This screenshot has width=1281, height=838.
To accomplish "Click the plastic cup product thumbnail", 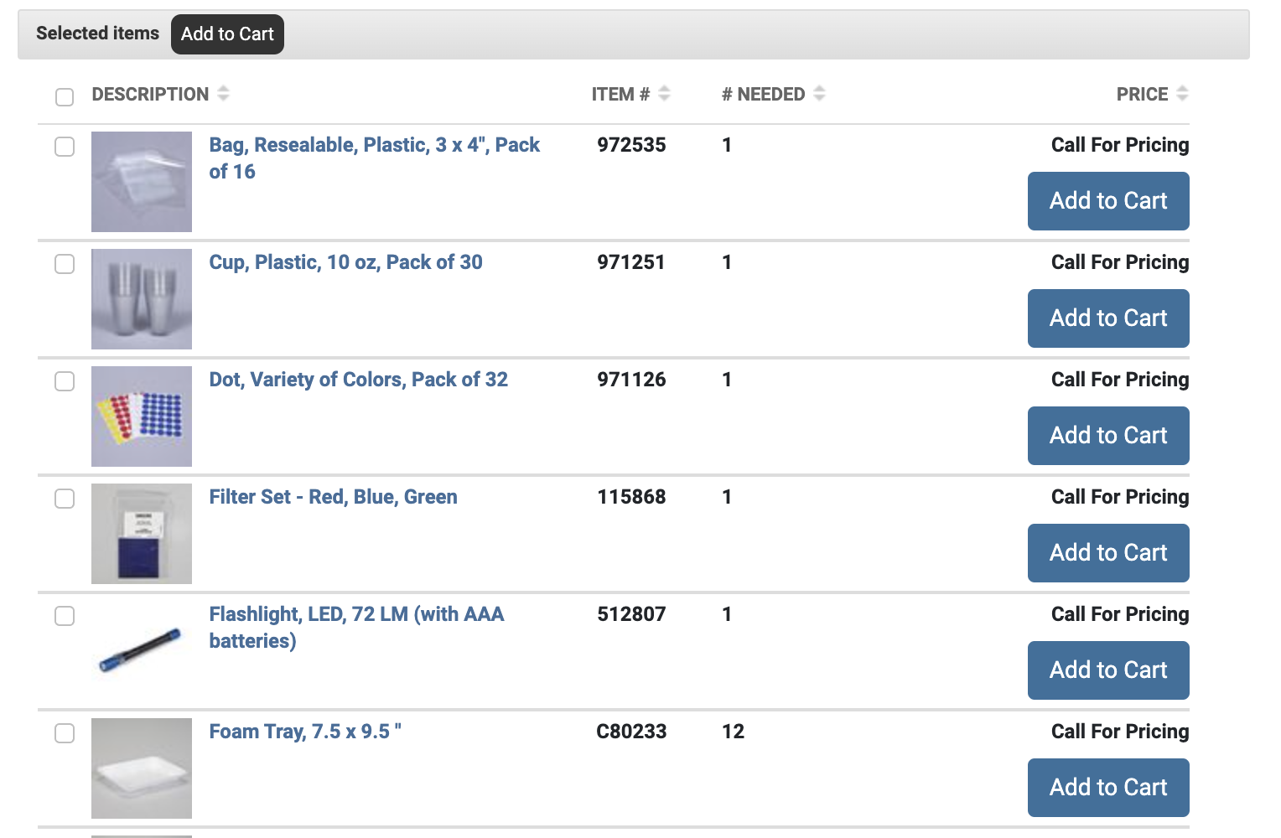I will click(x=141, y=299).
